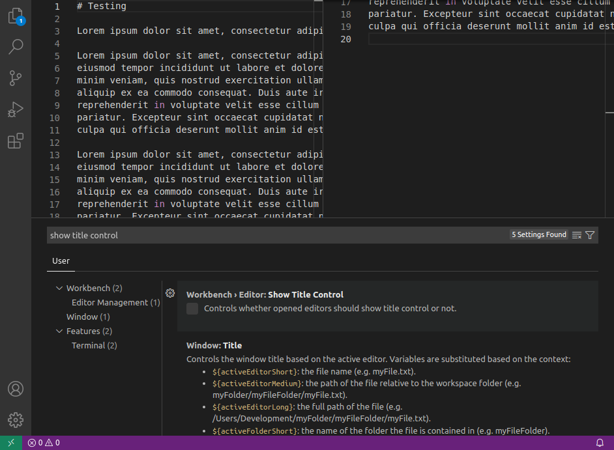Open problems via errors and warnings count
Image resolution: width=614 pixels, height=450 pixels.
coord(44,443)
